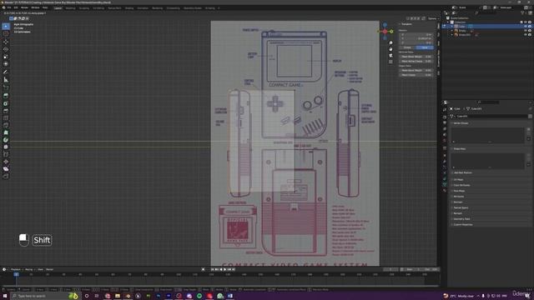
Task: Select the Move tool
Action: click(x=6, y=42)
